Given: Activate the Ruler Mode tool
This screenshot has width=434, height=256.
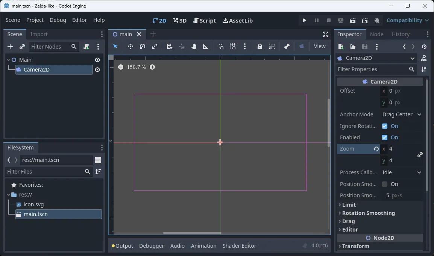Looking at the screenshot, I should click(205, 46).
